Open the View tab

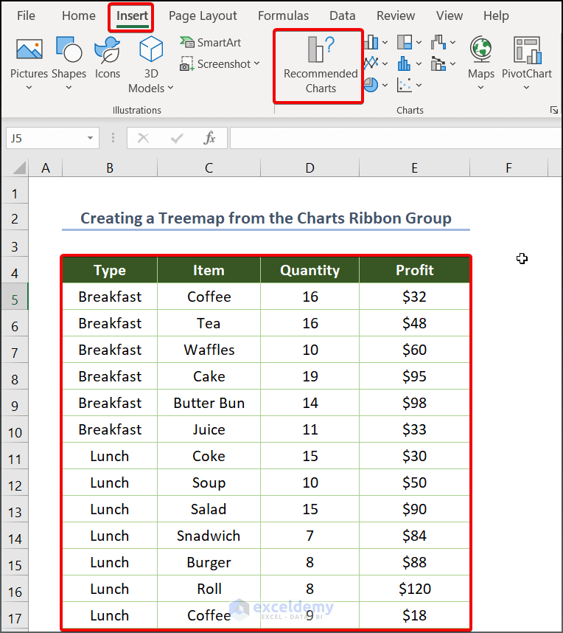point(450,15)
